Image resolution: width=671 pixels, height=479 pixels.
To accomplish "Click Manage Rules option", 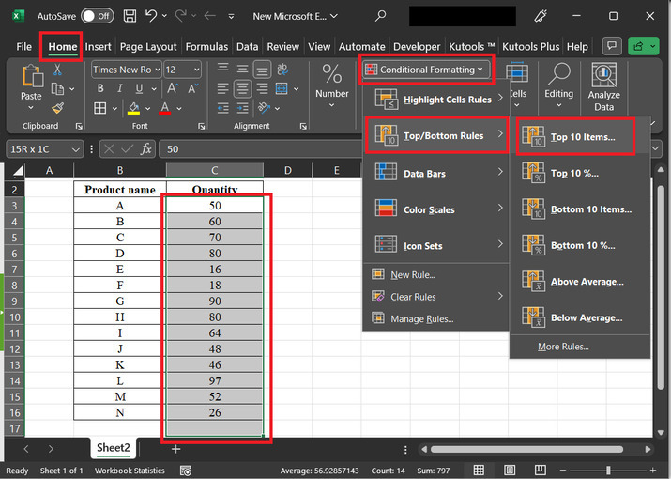I will tap(421, 319).
